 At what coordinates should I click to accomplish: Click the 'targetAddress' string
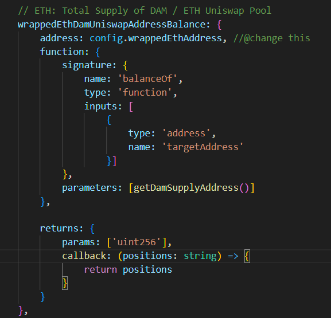(203, 147)
